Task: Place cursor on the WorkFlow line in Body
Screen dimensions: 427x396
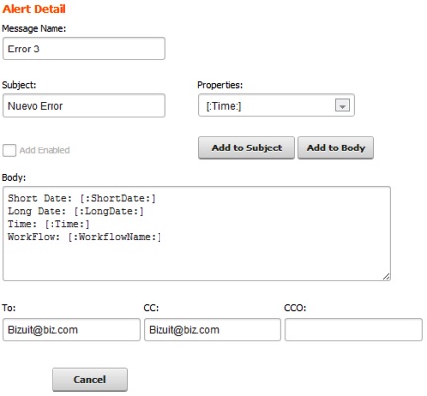Action: (84, 237)
